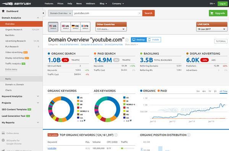
Task: Open the youtube keyword link
Action: [x=52, y=148]
